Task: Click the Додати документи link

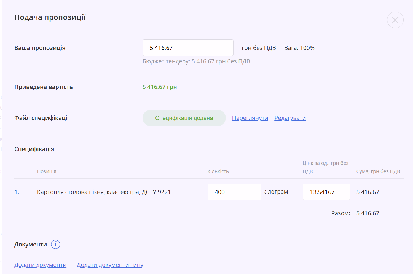Action: click(x=40, y=265)
